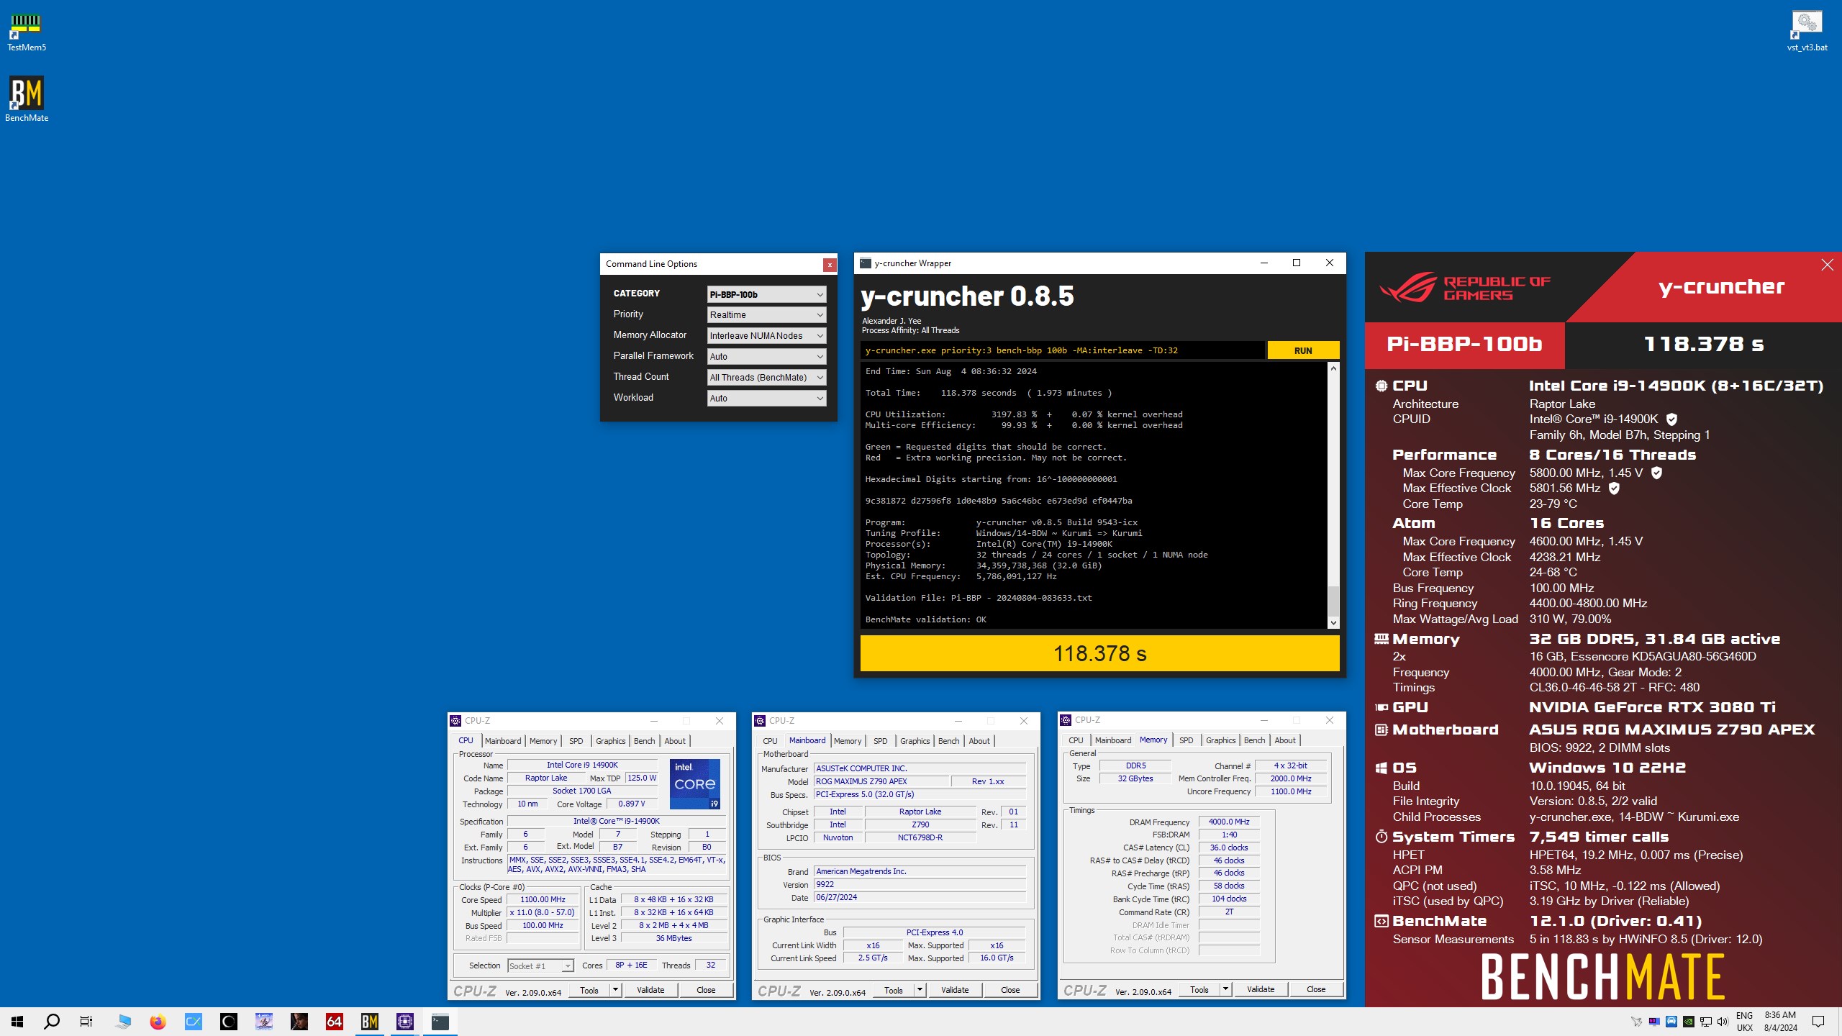Open notification center icon

coord(1818,1022)
